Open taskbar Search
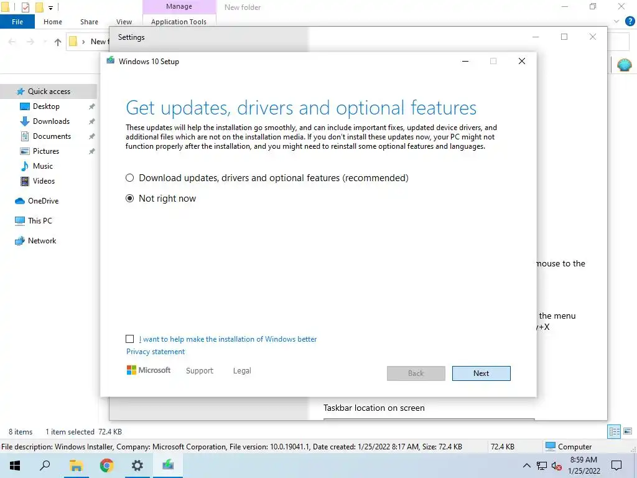The image size is (637, 478). coord(45,466)
